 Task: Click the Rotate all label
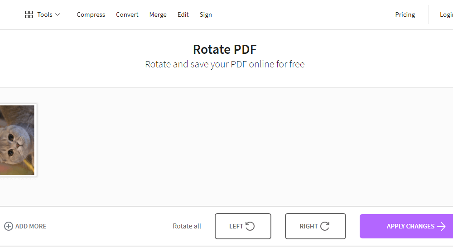click(x=187, y=226)
